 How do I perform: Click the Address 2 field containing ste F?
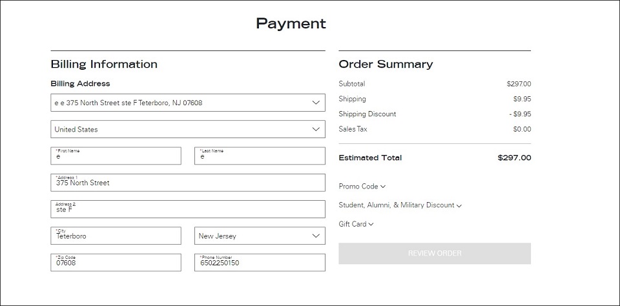[x=188, y=209]
